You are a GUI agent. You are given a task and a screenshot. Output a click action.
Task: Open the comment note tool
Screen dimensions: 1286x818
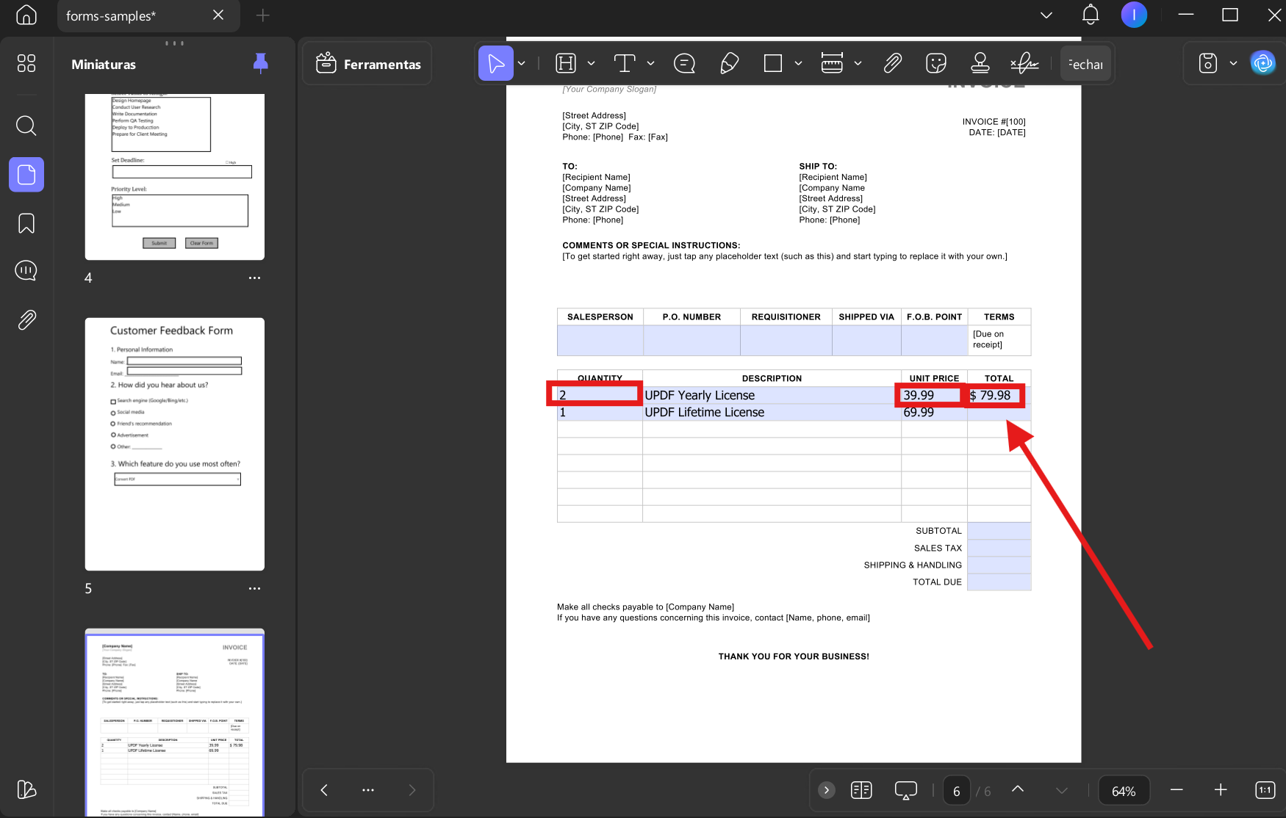coord(684,64)
